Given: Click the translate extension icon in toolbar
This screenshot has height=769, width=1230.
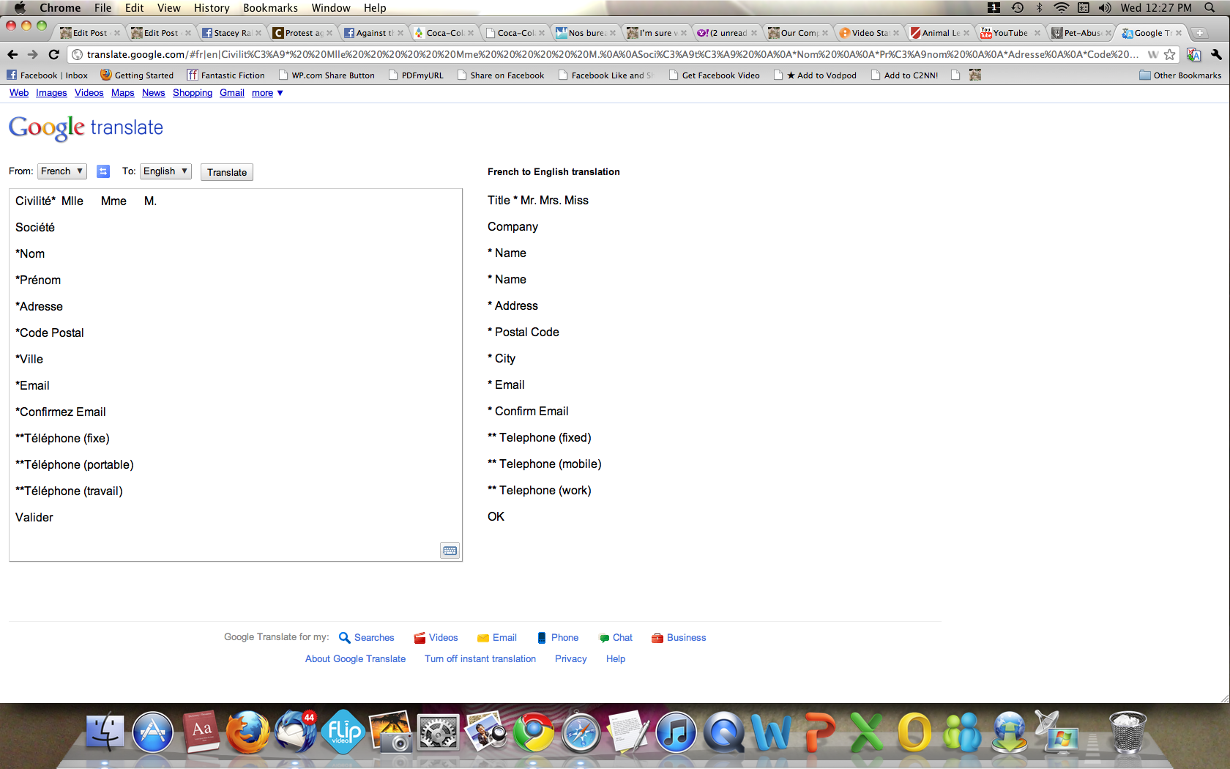Looking at the screenshot, I should (1193, 54).
